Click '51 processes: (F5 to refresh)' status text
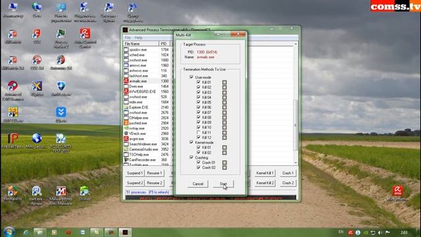 tap(147, 192)
